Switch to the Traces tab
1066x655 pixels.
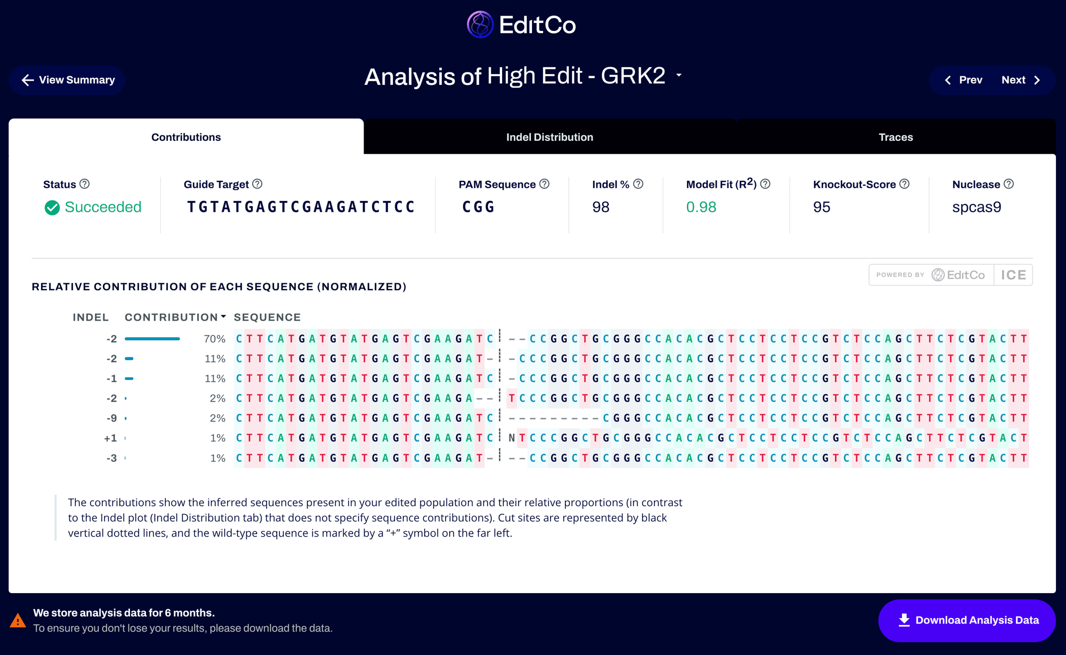coord(895,137)
